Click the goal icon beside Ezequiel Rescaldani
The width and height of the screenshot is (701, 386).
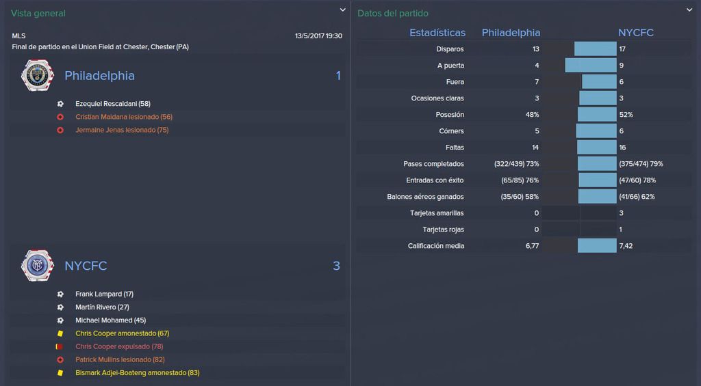tap(60, 104)
